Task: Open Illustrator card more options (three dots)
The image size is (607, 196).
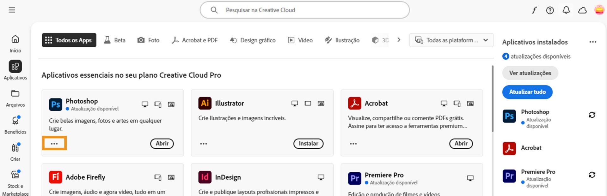Action: 204,144
